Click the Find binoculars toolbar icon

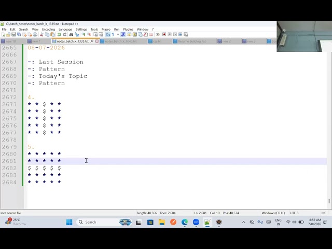pos(71,34)
